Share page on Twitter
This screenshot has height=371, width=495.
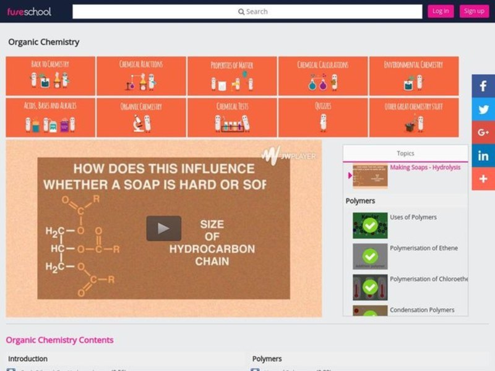click(483, 109)
